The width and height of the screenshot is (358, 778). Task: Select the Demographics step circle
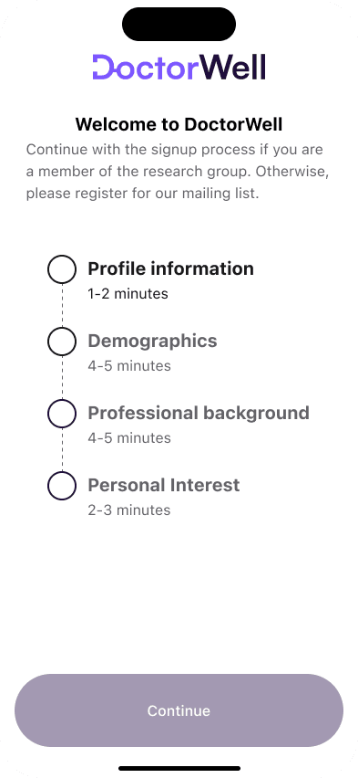click(x=62, y=341)
